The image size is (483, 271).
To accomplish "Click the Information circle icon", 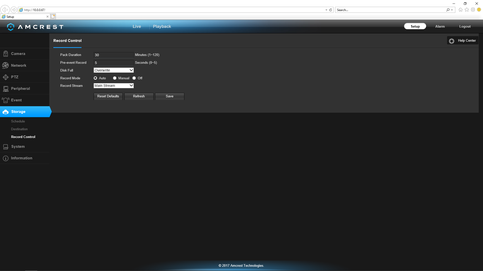I will (x=6, y=158).
